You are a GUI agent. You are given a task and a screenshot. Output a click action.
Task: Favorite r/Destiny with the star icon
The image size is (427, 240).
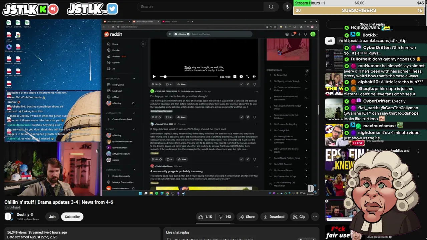point(133,103)
